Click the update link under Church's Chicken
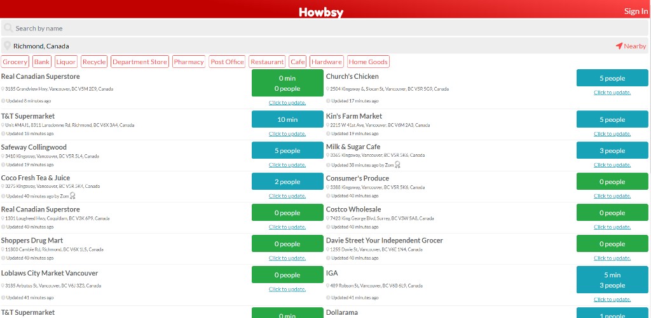This screenshot has height=318, width=651. [612, 93]
